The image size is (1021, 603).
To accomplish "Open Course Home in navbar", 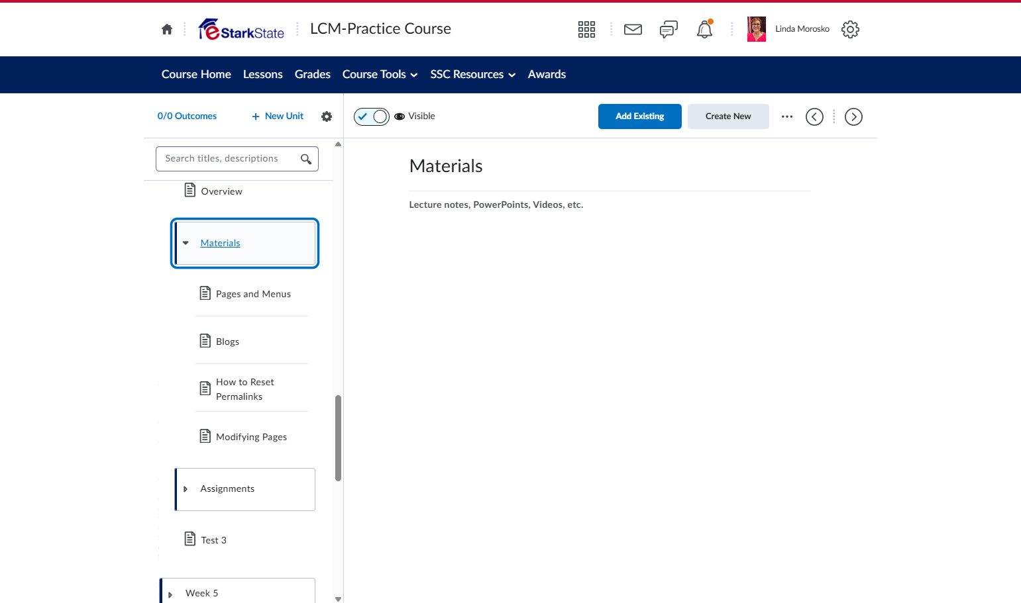I will [x=196, y=75].
